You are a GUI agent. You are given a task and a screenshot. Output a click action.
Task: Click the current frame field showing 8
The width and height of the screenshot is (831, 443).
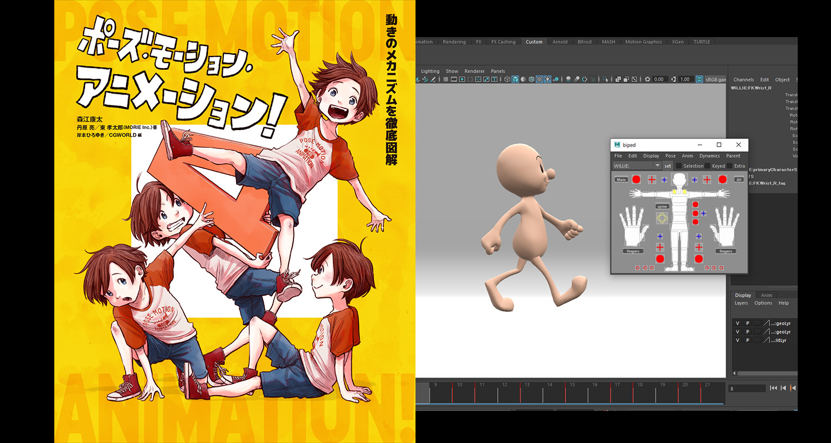pyautogui.click(x=747, y=389)
